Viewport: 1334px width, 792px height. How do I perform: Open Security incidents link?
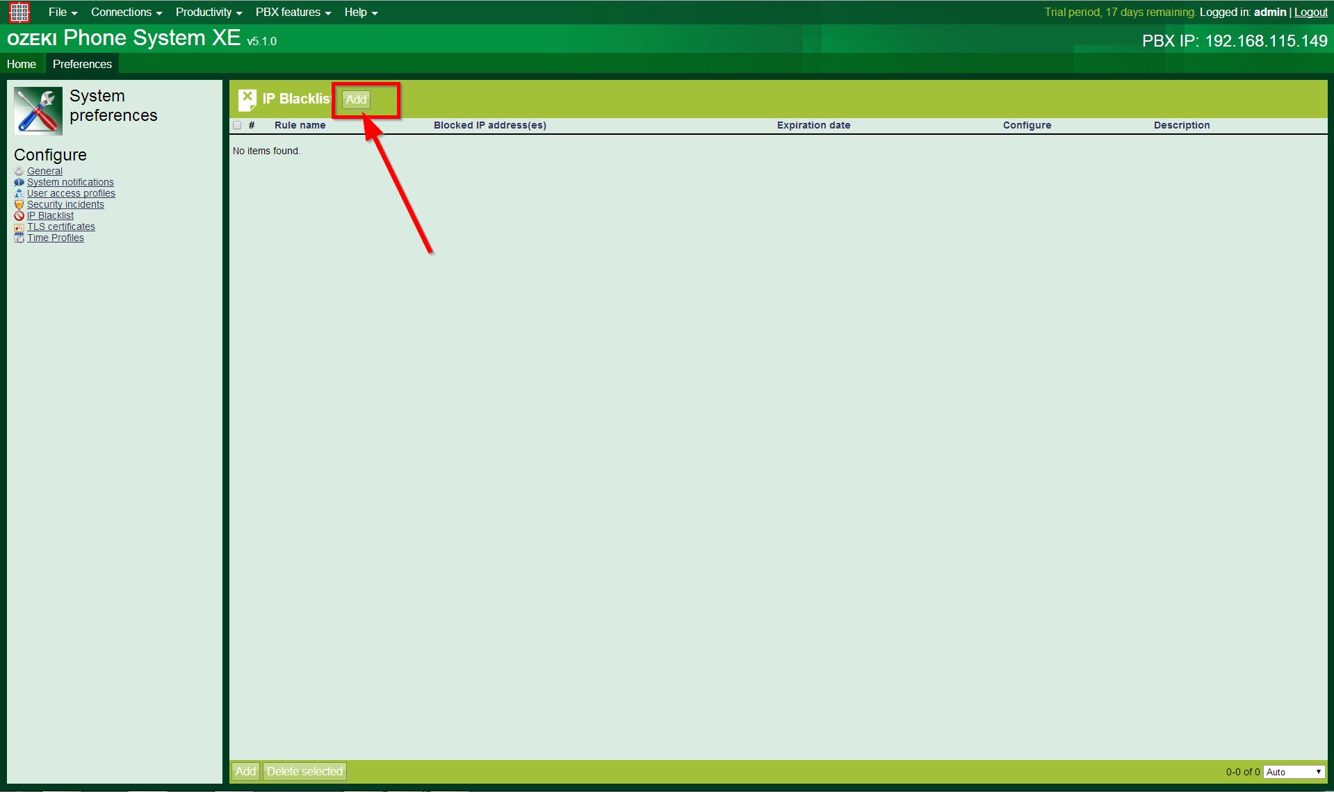[x=65, y=205]
